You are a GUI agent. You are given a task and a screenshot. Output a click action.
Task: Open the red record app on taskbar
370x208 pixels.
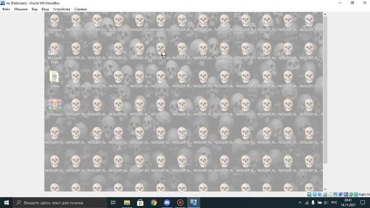click(x=180, y=203)
